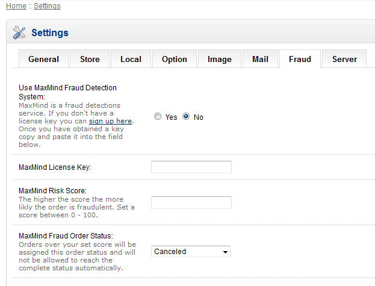The height and width of the screenshot is (286, 375).
Task: Open the Mail settings tab
Action: (x=260, y=59)
